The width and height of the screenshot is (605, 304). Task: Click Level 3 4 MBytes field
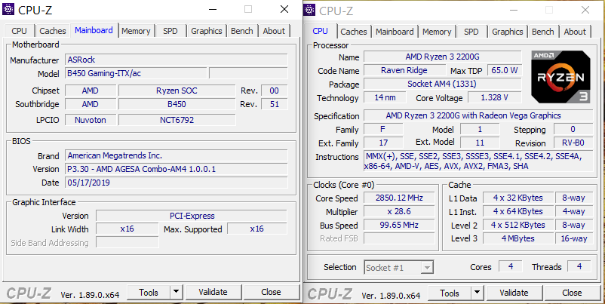517,238
